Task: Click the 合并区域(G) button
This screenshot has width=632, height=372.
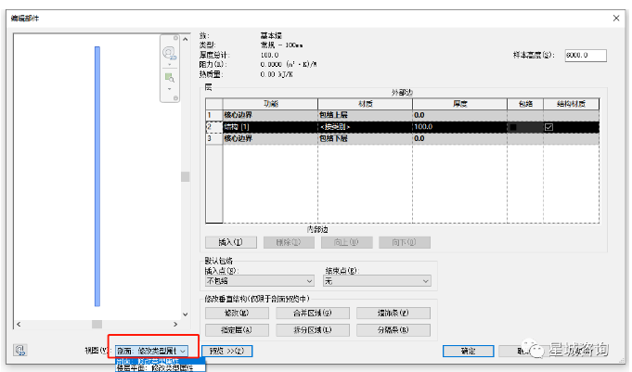Action: tap(313, 313)
